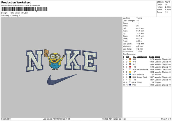172x121 pixels.
Task: Click the Height value 2.45 in
Action: click(x=168, y=7)
